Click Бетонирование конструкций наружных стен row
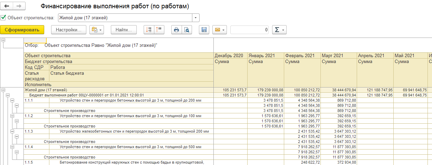The height and width of the screenshot is (165, 432). click(x=132, y=162)
